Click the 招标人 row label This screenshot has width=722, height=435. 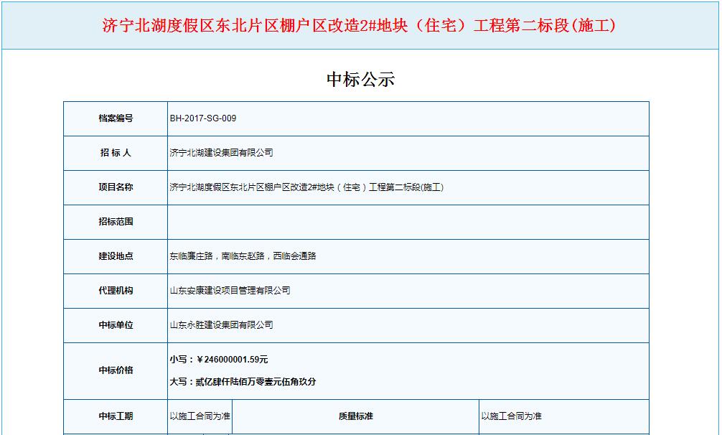pos(117,153)
